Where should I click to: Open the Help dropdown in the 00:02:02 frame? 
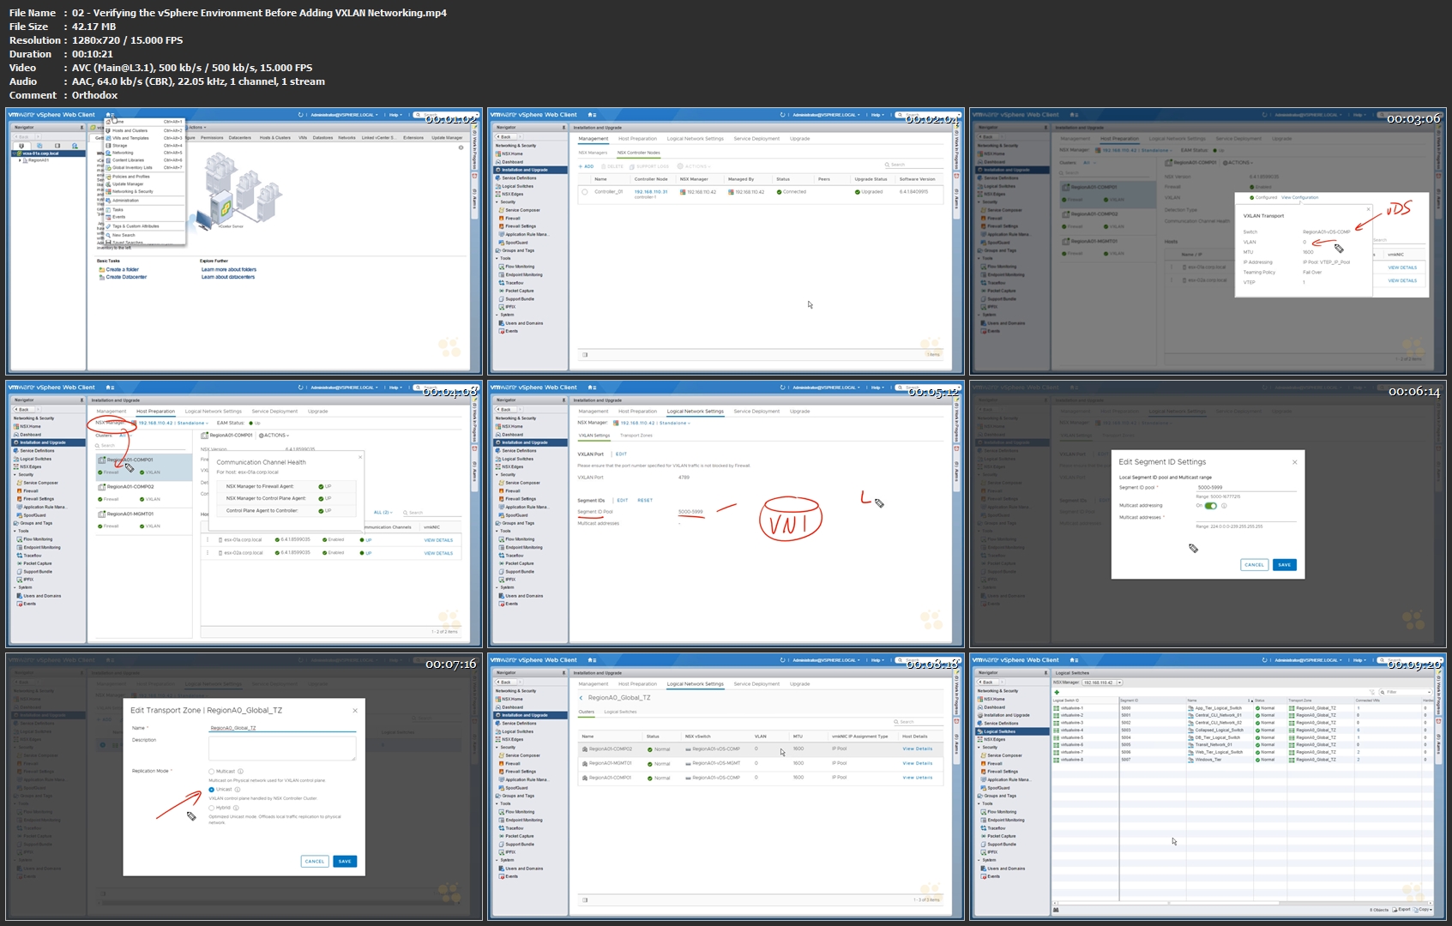tap(877, 115)
